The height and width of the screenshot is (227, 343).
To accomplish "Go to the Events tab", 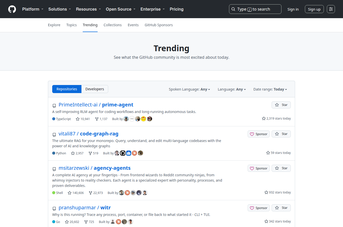I will [133, 25].
